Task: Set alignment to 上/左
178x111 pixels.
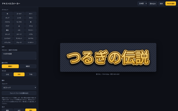Action: click(x=7, y=74)
